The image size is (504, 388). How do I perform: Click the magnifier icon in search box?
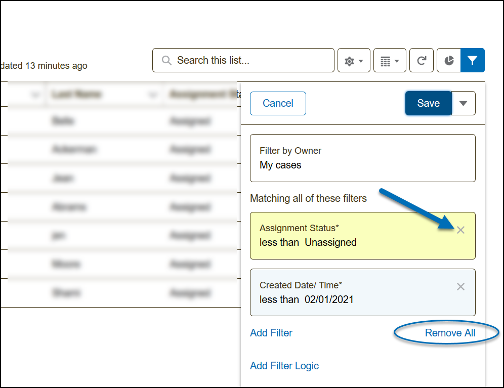[166, 61]
